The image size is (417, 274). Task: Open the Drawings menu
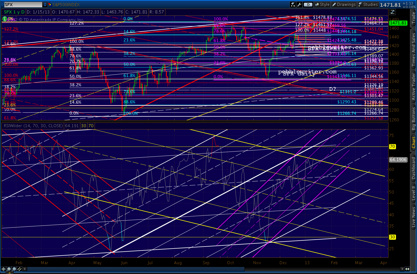(344, 4)
